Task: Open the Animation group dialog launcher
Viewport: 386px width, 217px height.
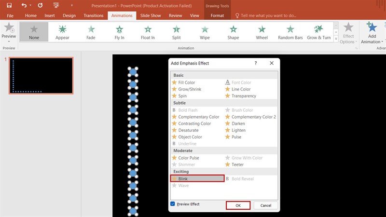Action: [x=356, y=48]
